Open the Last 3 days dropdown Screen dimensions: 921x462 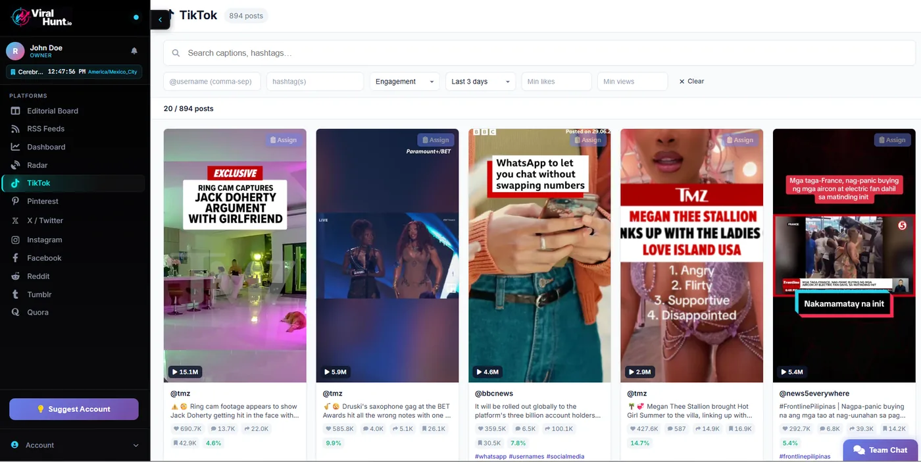[481, 82]
